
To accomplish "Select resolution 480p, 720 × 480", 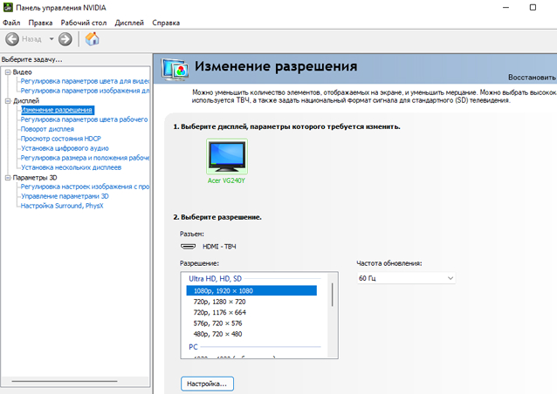I will click(217, 334).
